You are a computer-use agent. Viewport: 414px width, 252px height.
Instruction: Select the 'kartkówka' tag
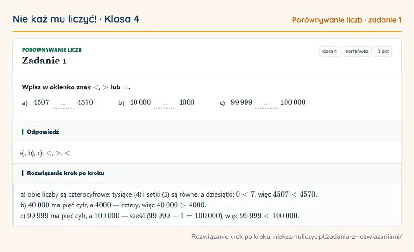[357, 51]
